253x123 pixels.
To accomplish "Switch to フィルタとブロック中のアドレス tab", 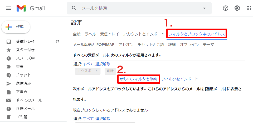I will click(197, 34).
